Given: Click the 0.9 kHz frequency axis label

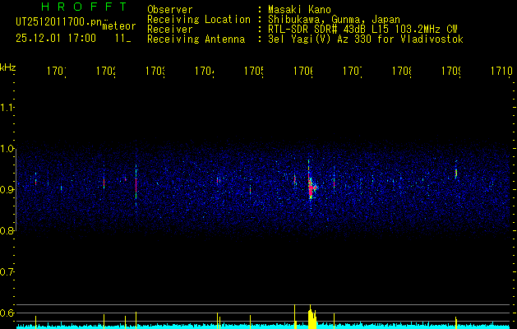Looking at the screenshot, I should [x=7, y=189].
